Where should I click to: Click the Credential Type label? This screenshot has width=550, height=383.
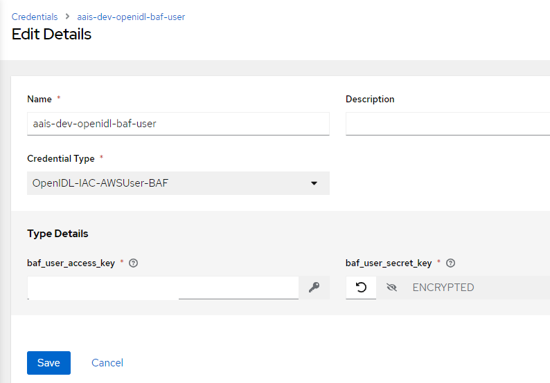click(61, 158)
